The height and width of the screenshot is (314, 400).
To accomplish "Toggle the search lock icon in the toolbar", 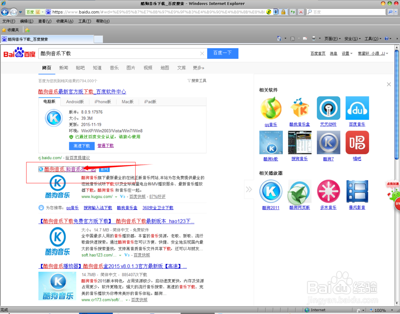I will pyautogui.click(x=283, y=12).
